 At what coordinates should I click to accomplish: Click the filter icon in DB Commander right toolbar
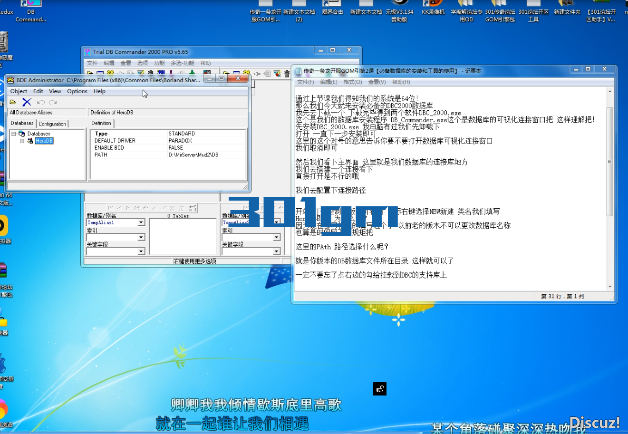click(277, 74)
